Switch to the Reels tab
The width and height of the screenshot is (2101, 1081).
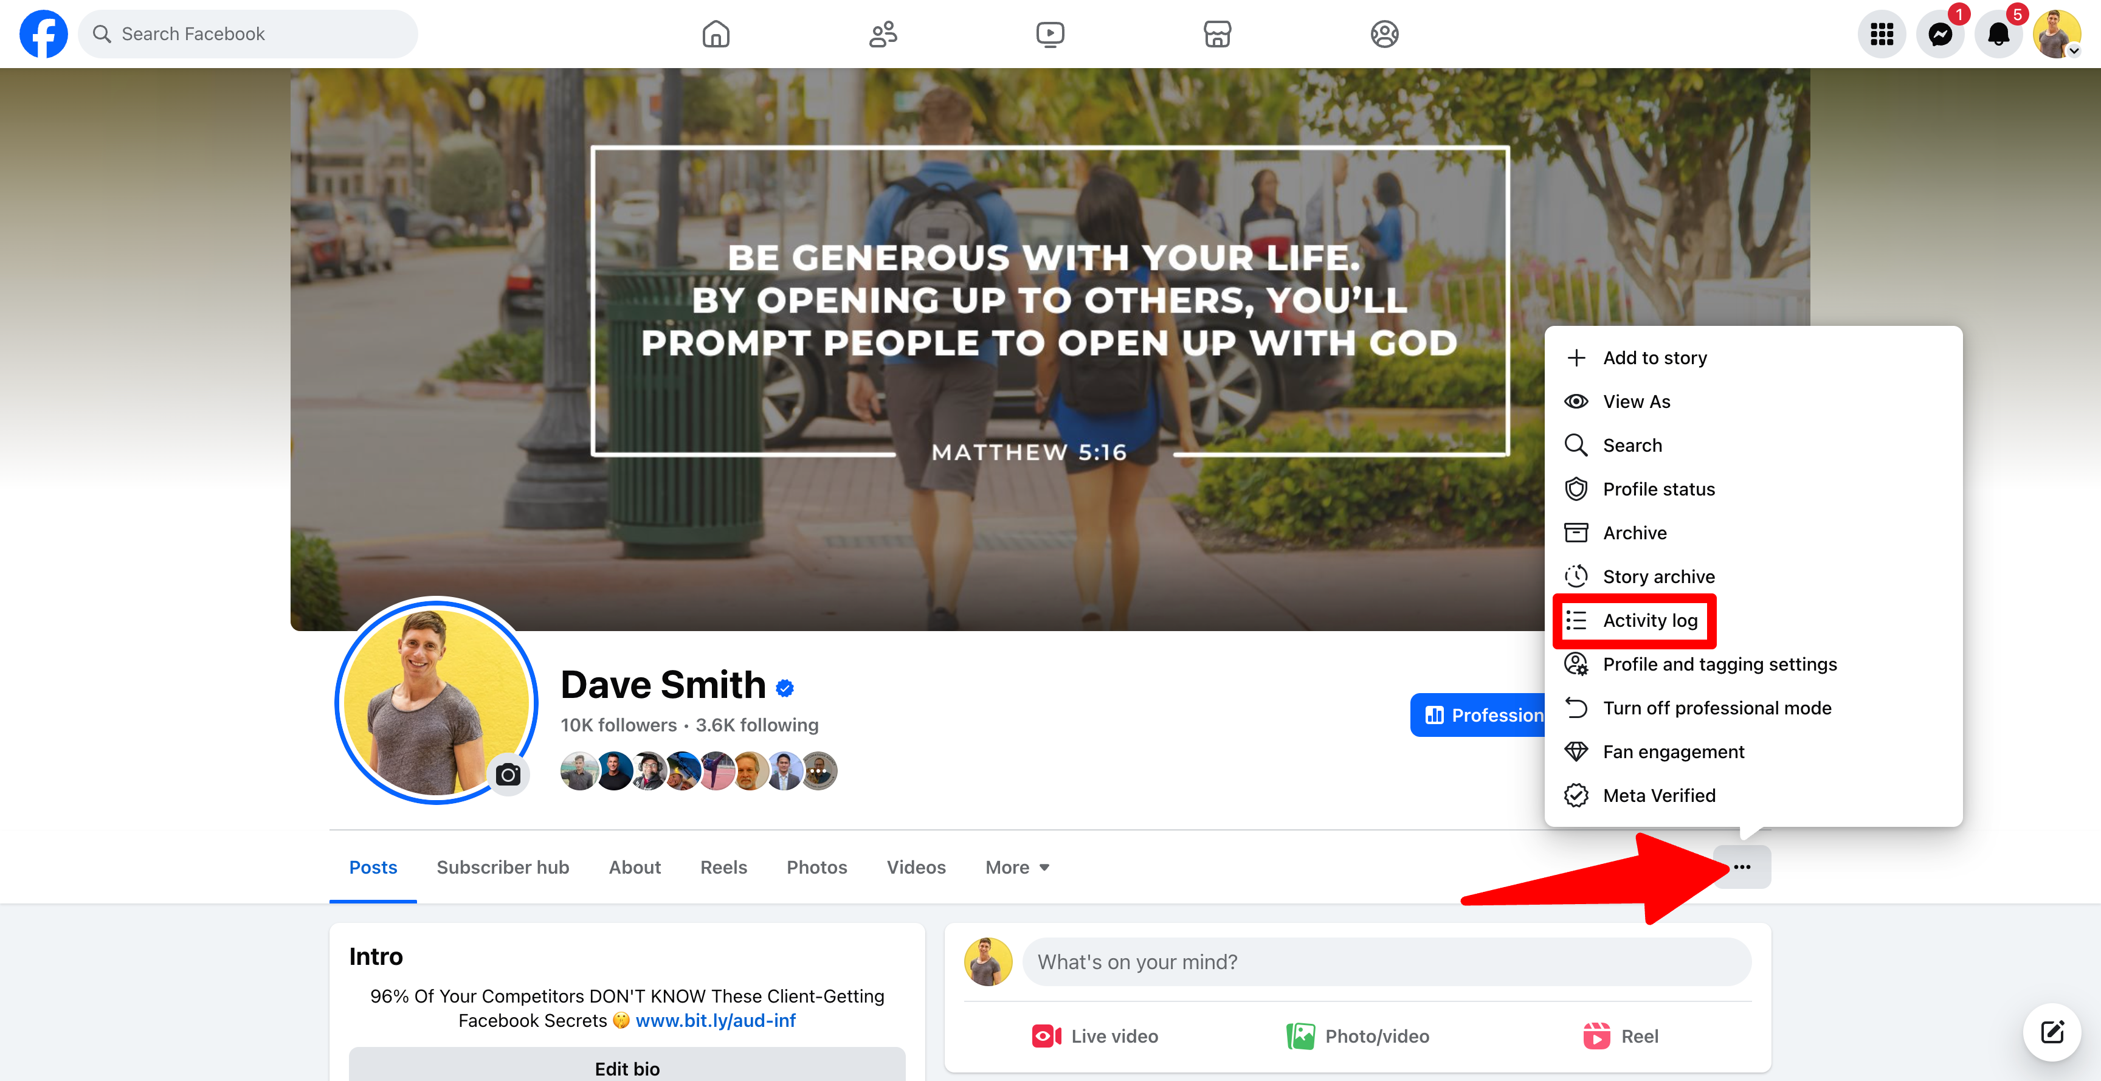pos(723,867)
